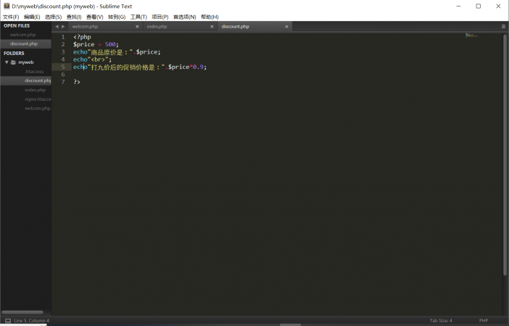Viewport: 509px width, 326px height.
Task: Click the $price*0.9 expression
Action: [x=186, y=67]
